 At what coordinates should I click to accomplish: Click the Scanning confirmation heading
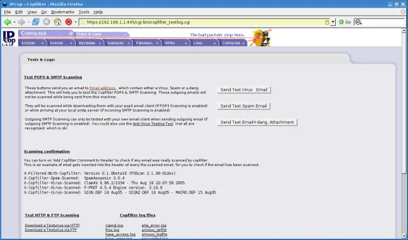click(x=47, y=151)
